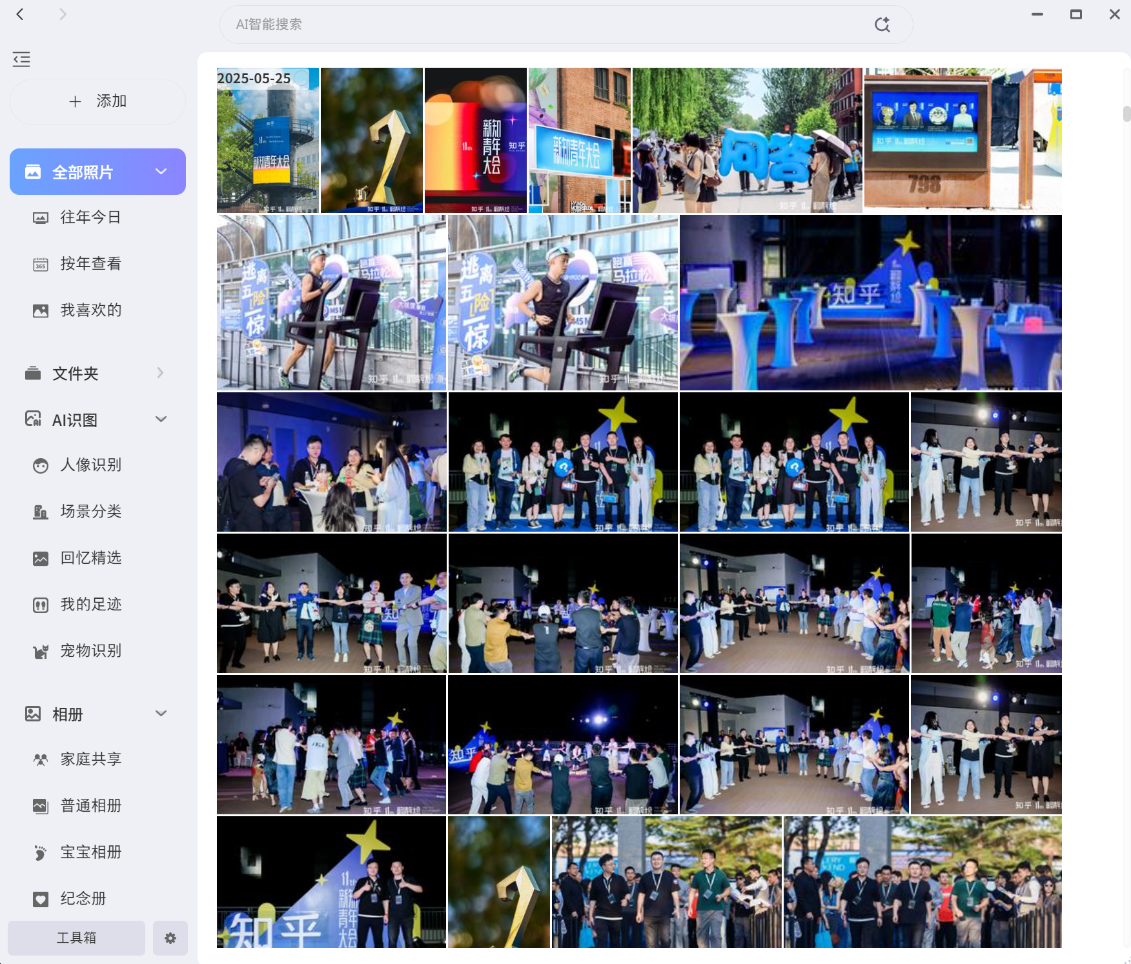Open the 宠物识别 label
Viewport: 1131px width, 964px height.
[x=91, y=651]
